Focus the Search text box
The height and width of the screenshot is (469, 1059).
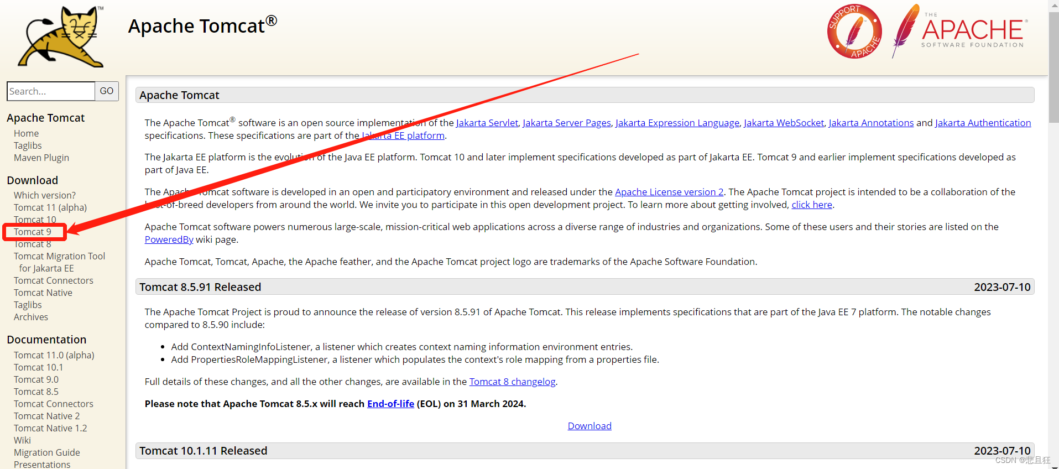(51, 91)
